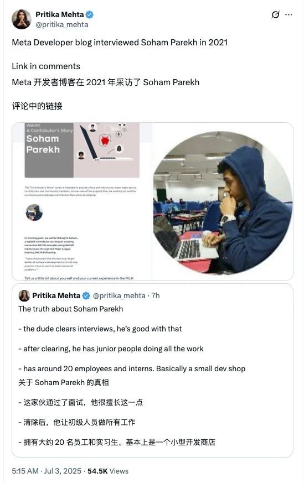Click the Chinese translation line about the Meta blog
Screen dimensions: 304x483
105,82
